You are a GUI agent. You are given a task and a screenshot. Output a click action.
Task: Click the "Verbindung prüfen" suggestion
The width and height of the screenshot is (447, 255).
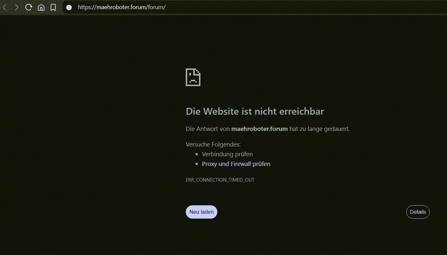click(227, 154)
